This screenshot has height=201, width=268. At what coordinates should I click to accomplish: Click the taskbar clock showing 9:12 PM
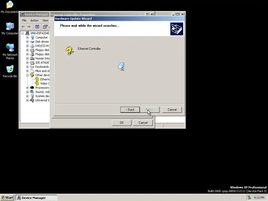259,198
